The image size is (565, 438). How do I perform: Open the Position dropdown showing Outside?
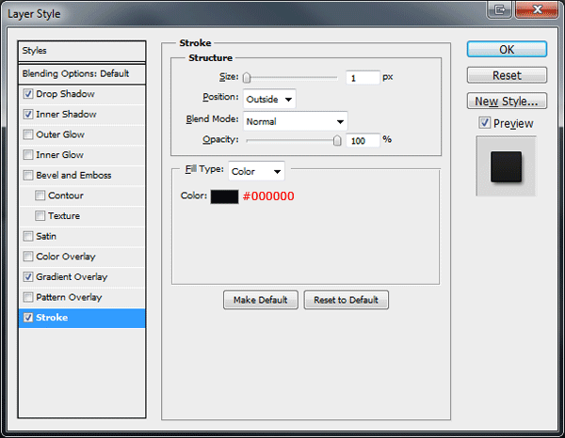point(269,99)
